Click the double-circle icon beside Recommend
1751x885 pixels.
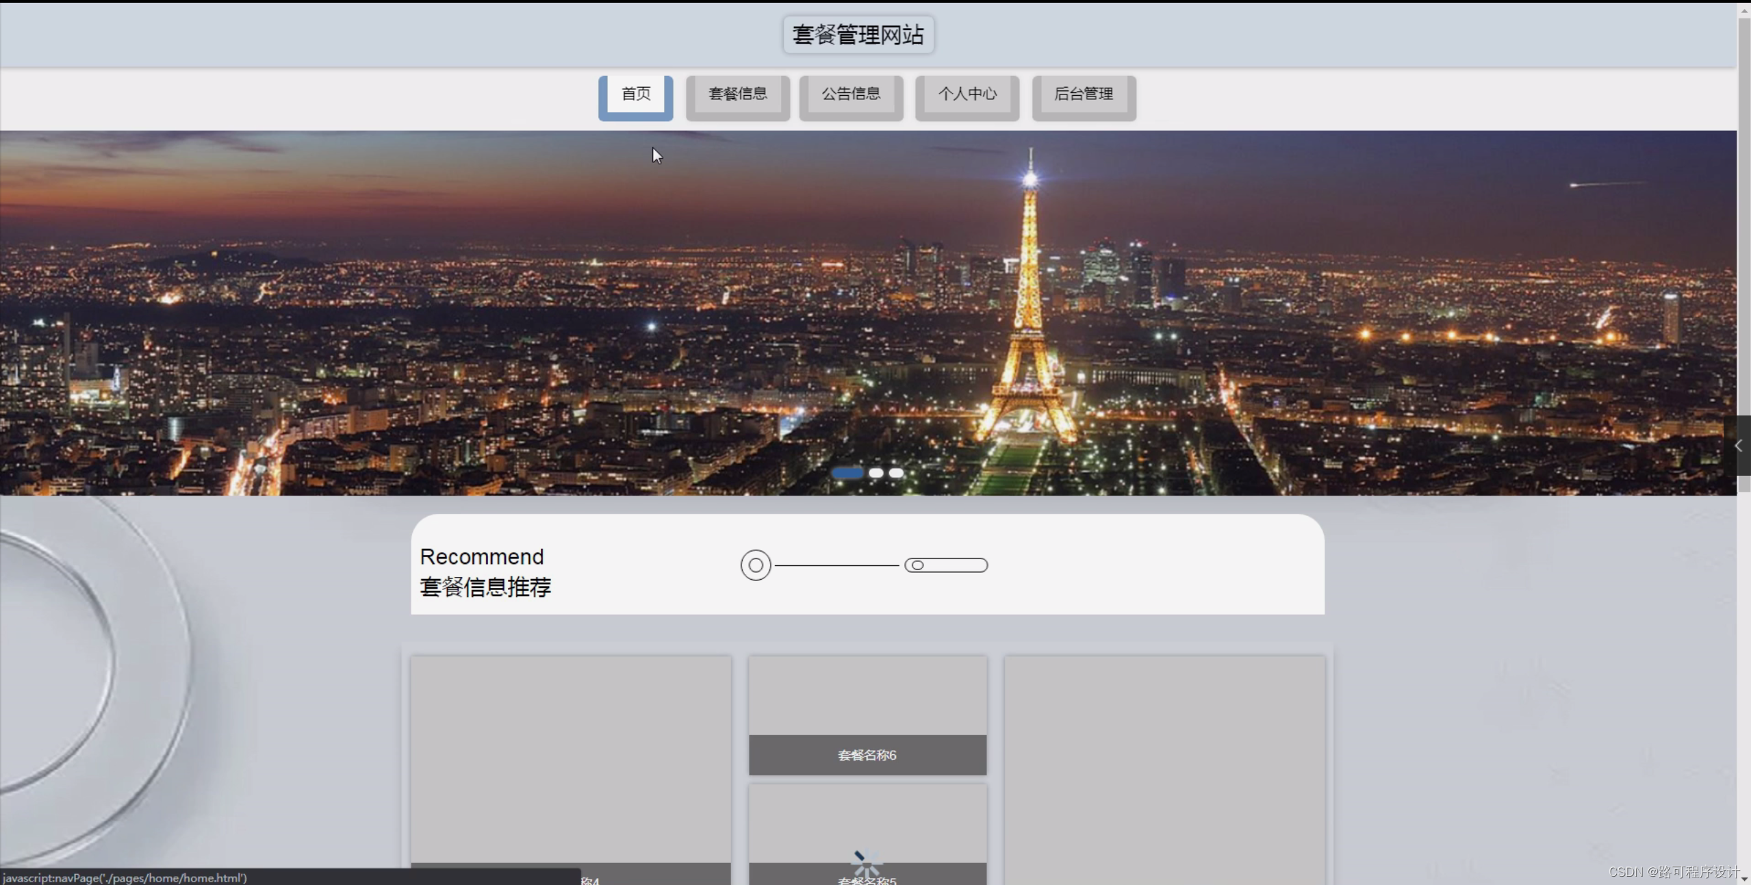click(x=755, y=565)
